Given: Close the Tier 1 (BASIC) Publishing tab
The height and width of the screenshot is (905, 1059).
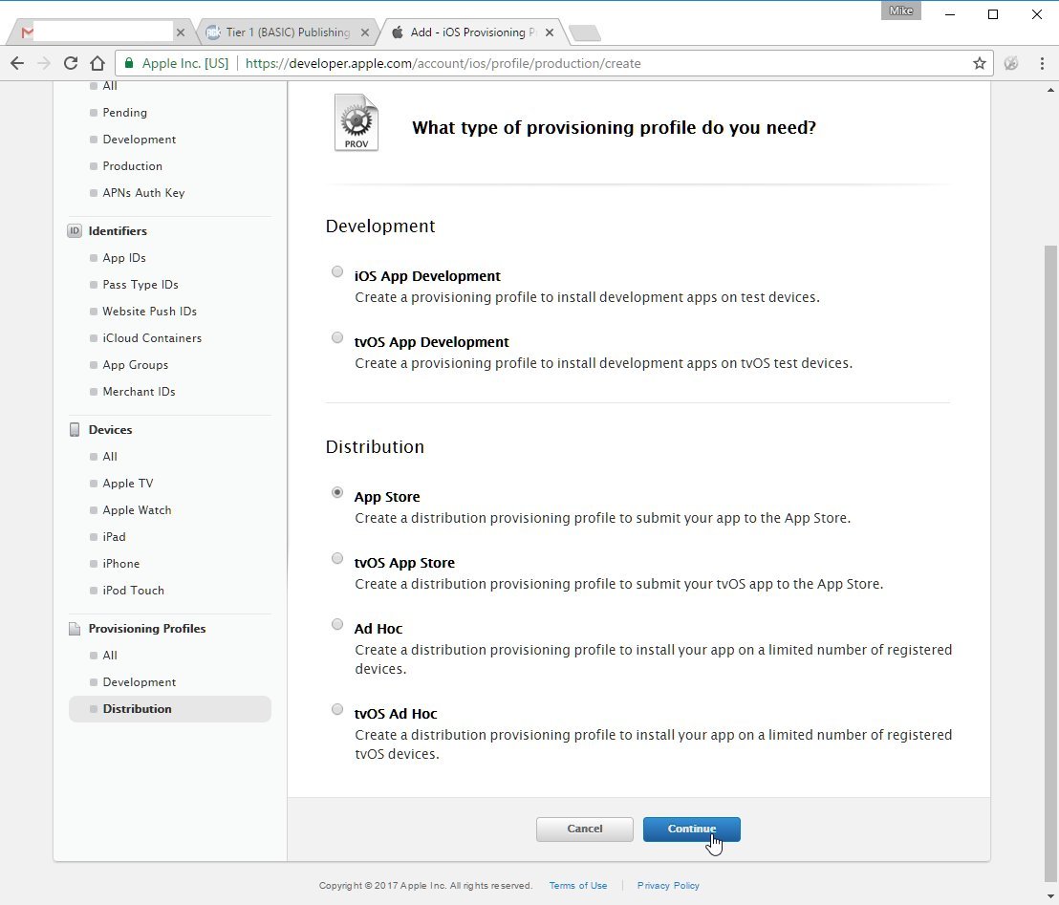Looking at the screenshot, I should coord(365,32).
